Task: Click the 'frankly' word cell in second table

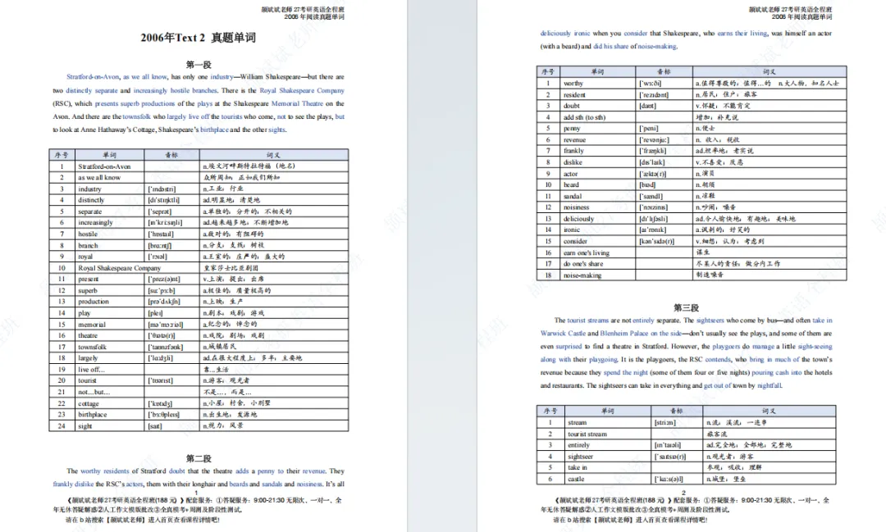Action: pos(598,151)
